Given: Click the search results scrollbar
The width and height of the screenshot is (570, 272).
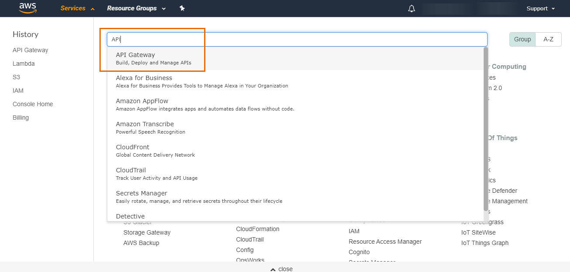Looking at the screenshot, I should coord(486,129).
